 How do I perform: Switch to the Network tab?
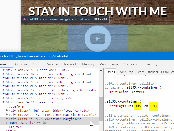point(70,64)
